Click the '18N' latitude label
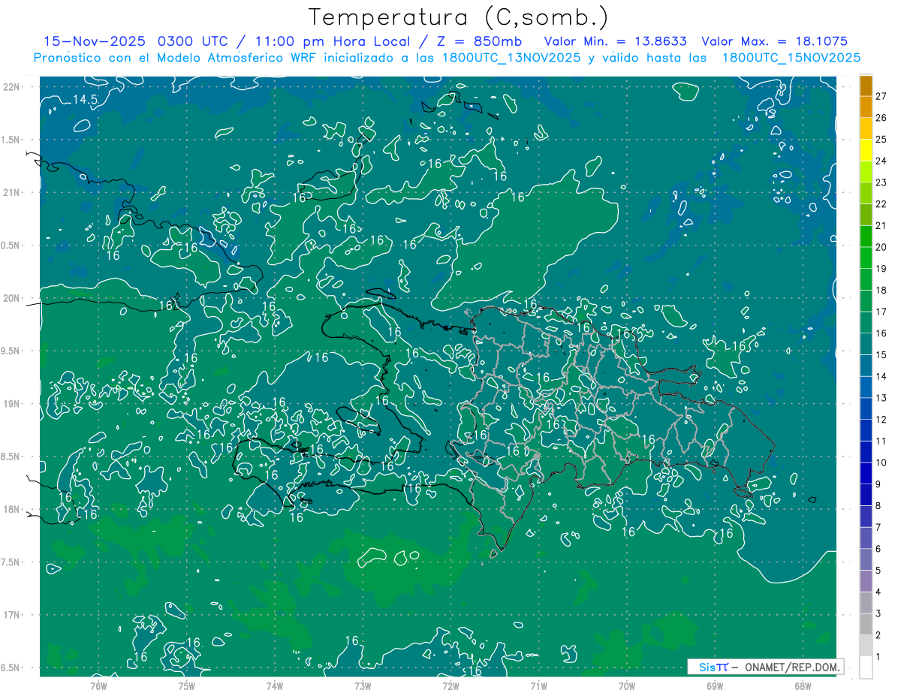Screen dimensions: 901x696 point(11,509)
